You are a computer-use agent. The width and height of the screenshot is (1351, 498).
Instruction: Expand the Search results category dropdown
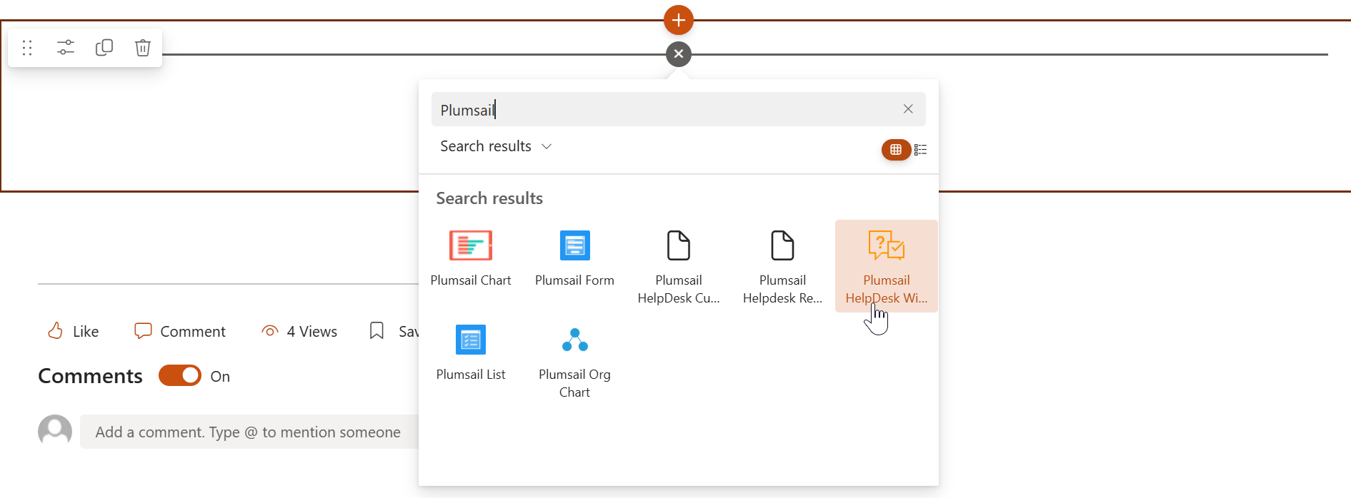point(496,146)
